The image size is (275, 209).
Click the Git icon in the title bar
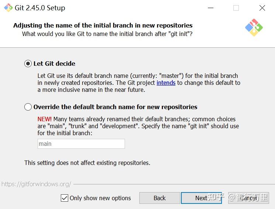pos(8,8)
